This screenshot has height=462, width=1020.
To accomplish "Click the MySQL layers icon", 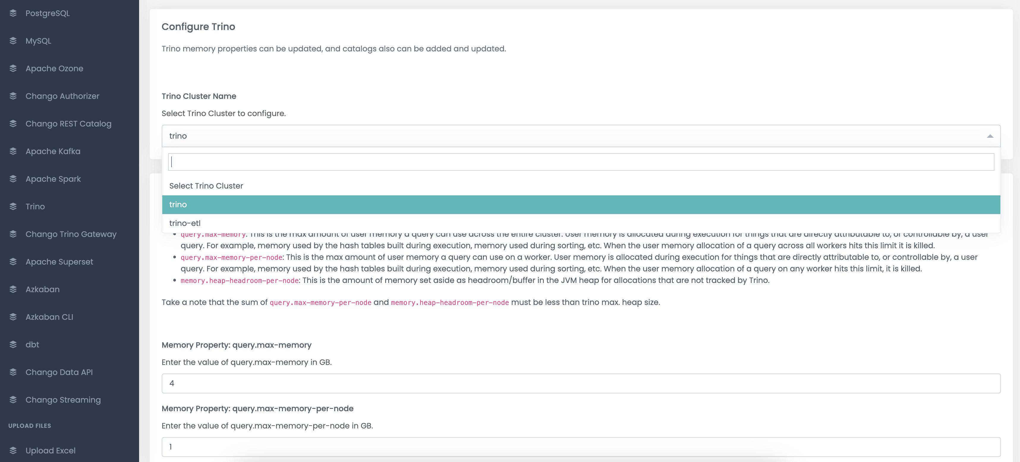I will pos(13,41).
